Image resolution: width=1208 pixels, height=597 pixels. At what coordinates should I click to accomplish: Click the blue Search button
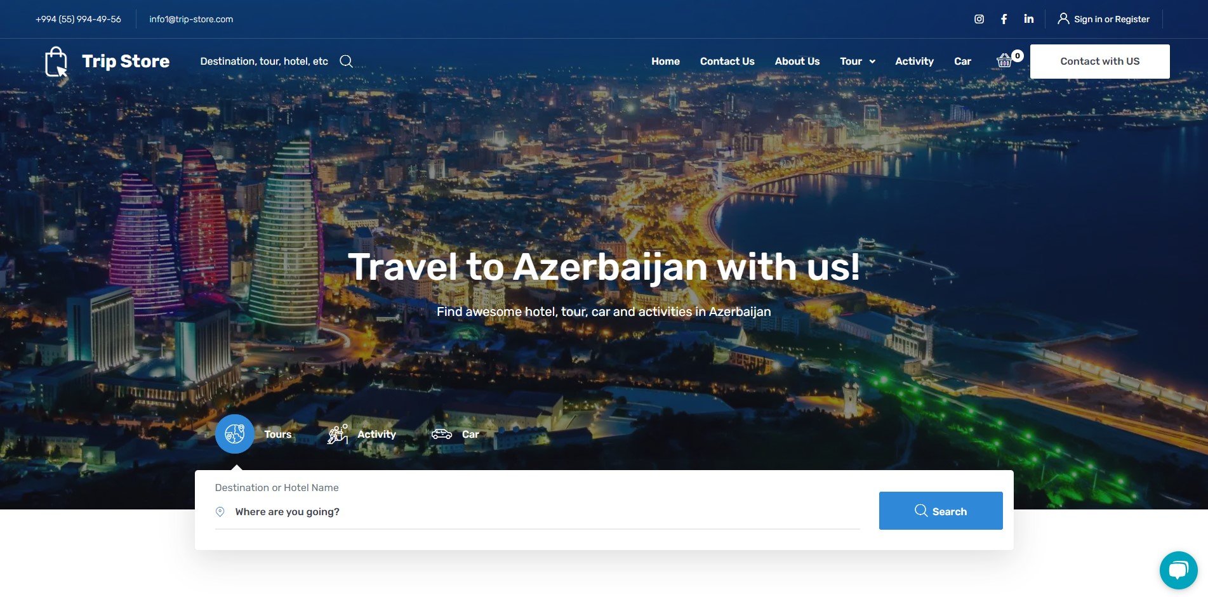pyautogui.click(x=941, y=511)
